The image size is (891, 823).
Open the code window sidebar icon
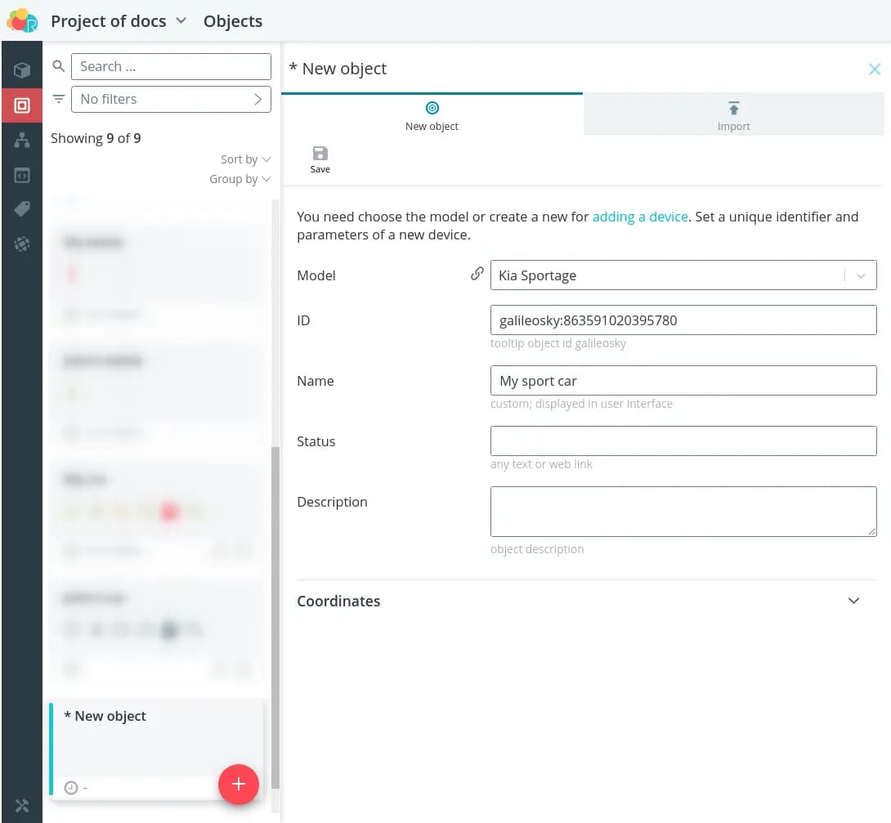22,175
